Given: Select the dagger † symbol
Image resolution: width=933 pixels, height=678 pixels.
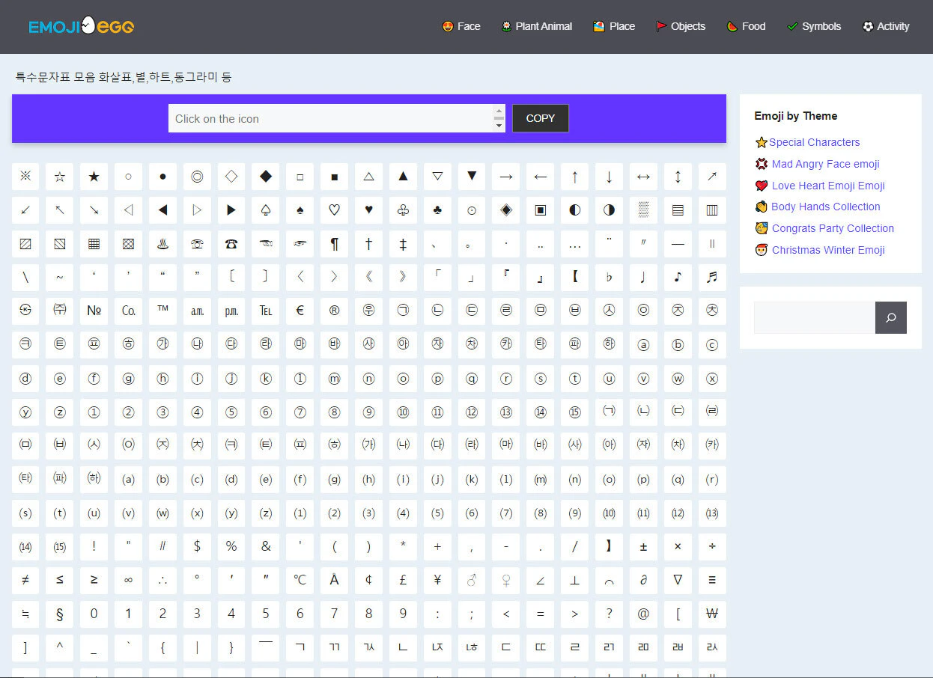Looking at the screenshot, I should pos(368,244).
